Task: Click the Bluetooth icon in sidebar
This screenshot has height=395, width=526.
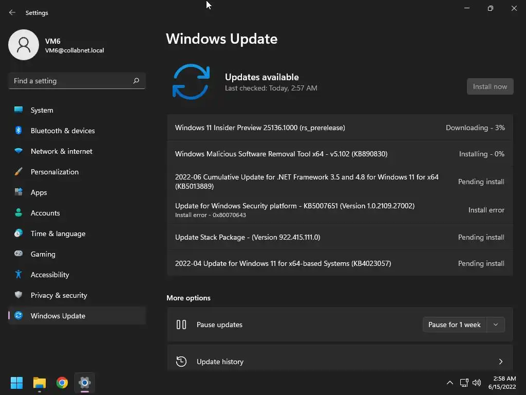Action: click(x=18, y=130)
